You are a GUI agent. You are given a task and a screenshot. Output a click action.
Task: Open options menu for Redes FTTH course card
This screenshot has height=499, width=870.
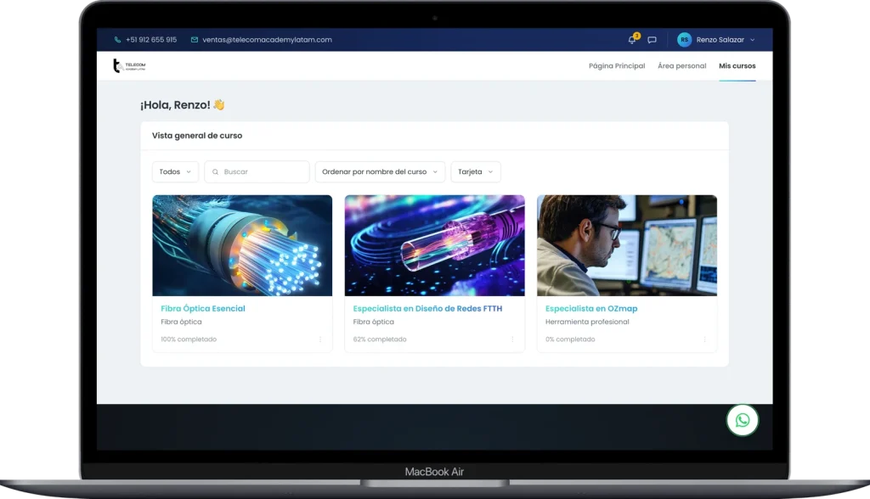tap(512, 339)
